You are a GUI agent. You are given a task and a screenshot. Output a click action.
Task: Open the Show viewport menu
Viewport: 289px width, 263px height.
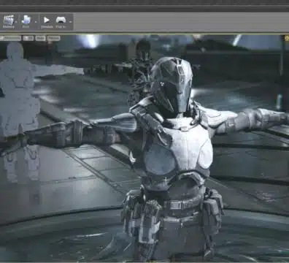pyautogui.click(x=40, y=38)
